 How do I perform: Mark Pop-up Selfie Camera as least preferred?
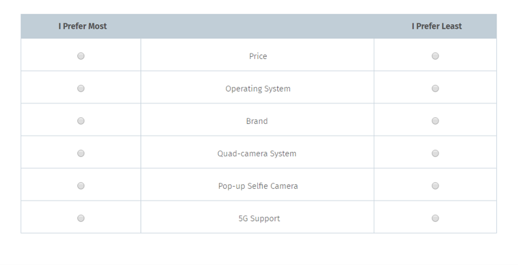[x=435, y=186]
